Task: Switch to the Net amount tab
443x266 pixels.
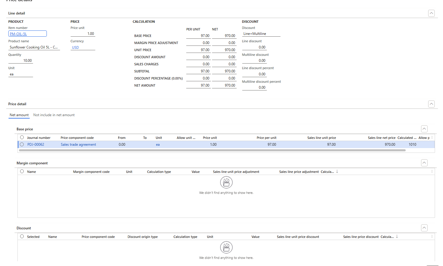Action: (x=19, y=115)
